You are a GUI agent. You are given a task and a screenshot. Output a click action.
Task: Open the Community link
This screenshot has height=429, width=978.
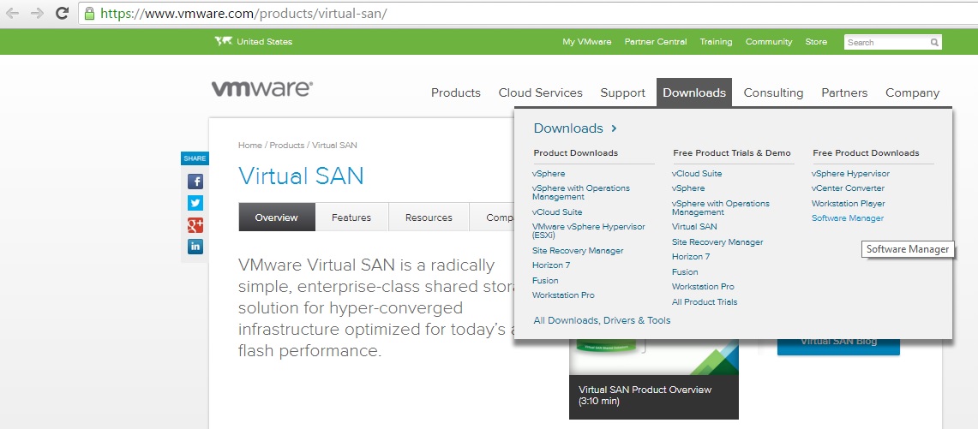tap(769, 42)
